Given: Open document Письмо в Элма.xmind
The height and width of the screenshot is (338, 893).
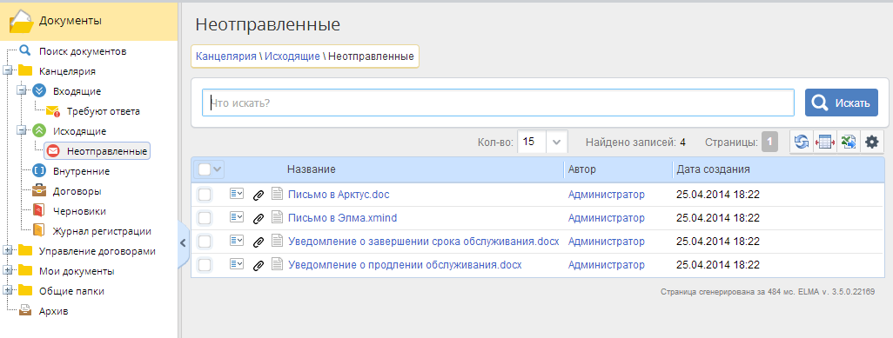Looking at the screenshot, I should 342,218.
